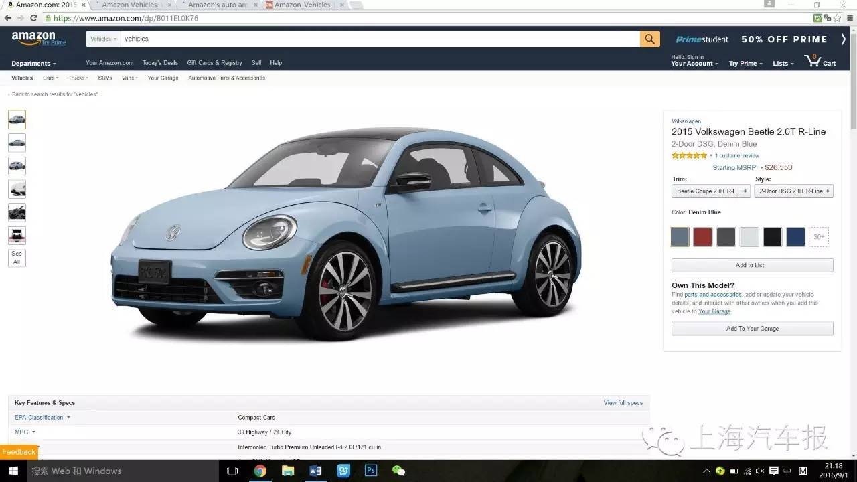Click the Amazon search input field
This screenshot has width=857, height=482.
click(x=380, y=39)
